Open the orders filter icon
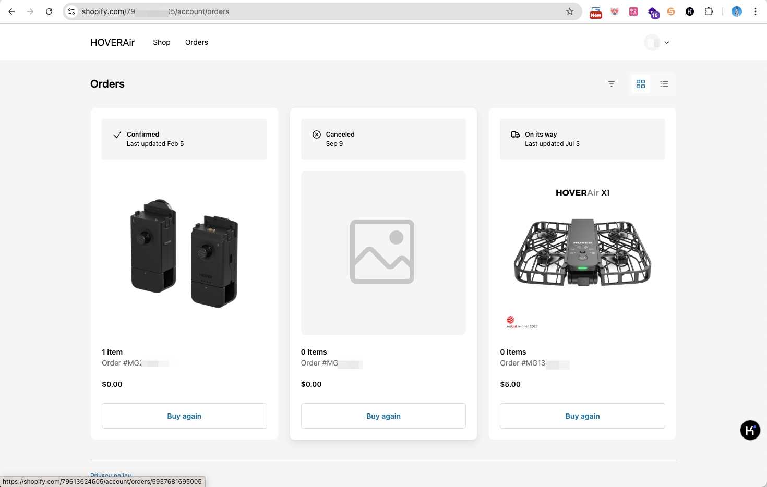The image size is (767, 487). 612,84
